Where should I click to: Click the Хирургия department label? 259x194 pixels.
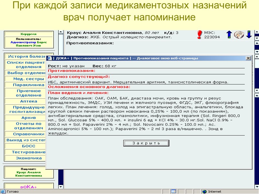coord(28,34)
